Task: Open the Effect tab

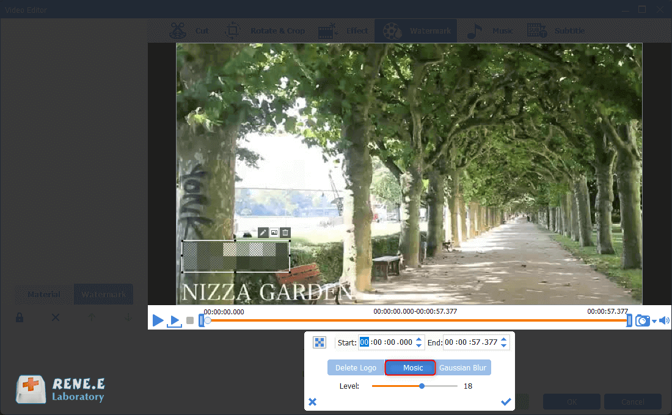Action: point(343,31)
